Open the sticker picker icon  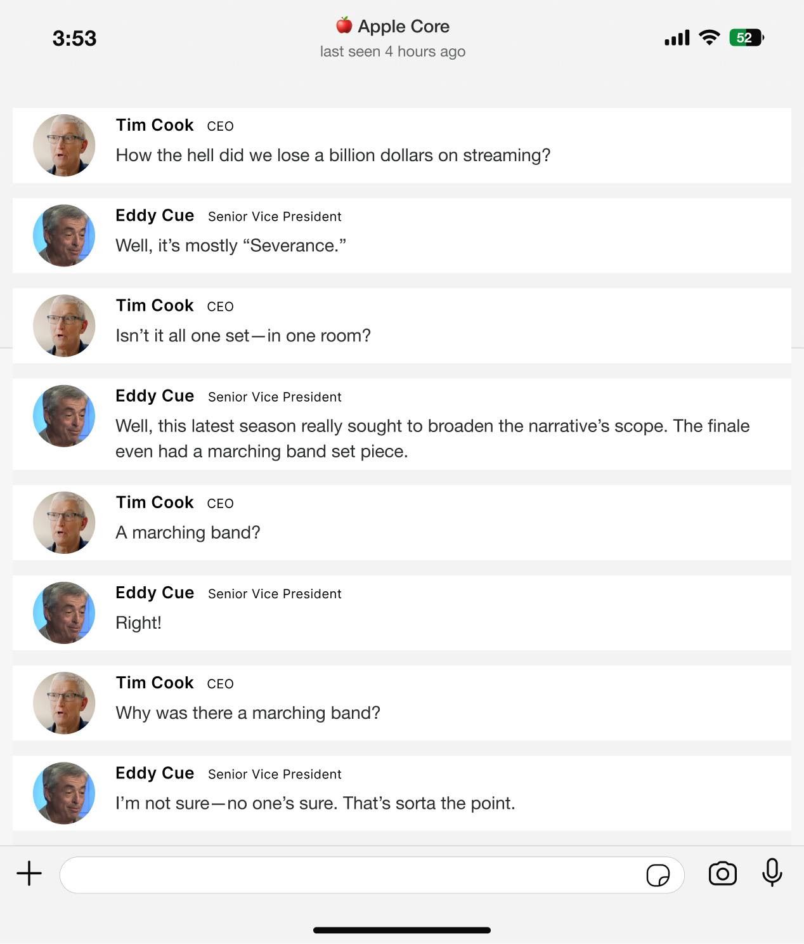coord(658,875)
